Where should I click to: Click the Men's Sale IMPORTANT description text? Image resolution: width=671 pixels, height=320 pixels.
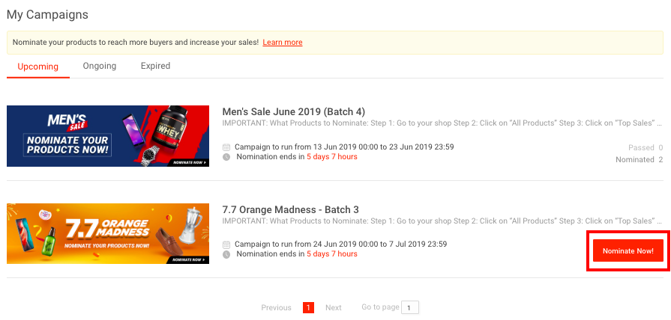(x=442, y=123)
